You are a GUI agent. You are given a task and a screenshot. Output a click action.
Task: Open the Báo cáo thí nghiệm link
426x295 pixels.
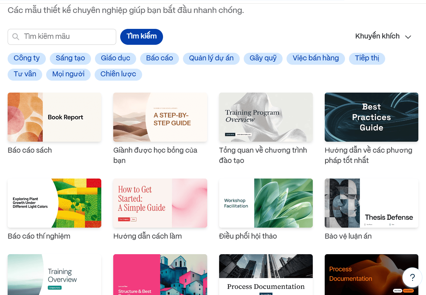point(39,236)
